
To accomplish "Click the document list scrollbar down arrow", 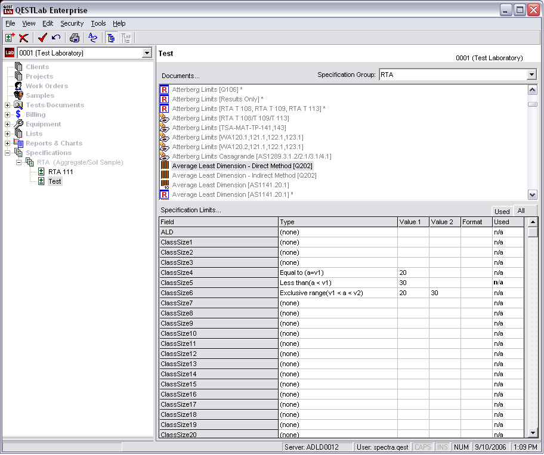I will click(532, 195).
